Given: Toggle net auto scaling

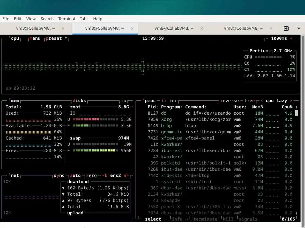Looking at the screenshot, I should click(75, 175).
